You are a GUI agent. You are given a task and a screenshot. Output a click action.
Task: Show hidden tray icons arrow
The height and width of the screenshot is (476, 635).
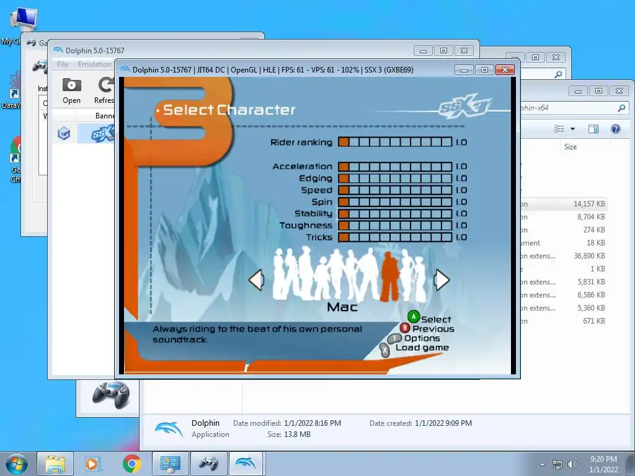coord(542,464)
